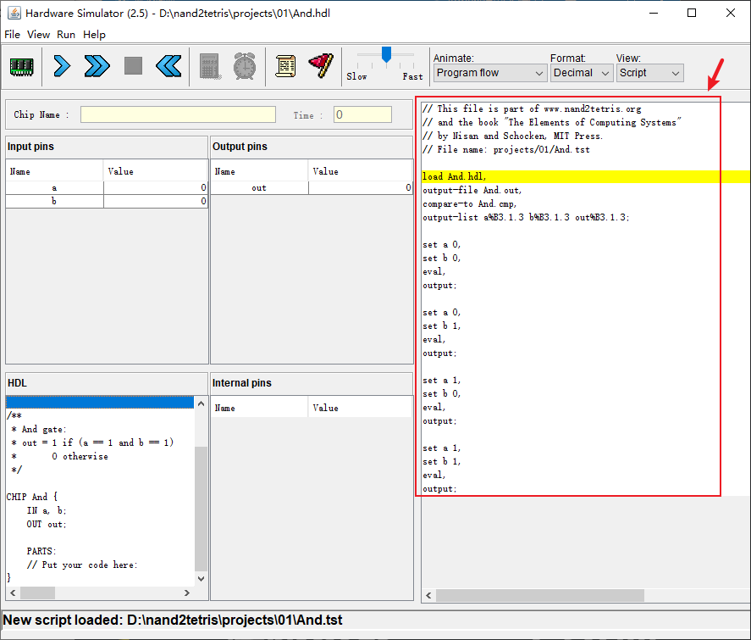Select the value cell of input pin a
751x640 pixels.
pos(156,188)
